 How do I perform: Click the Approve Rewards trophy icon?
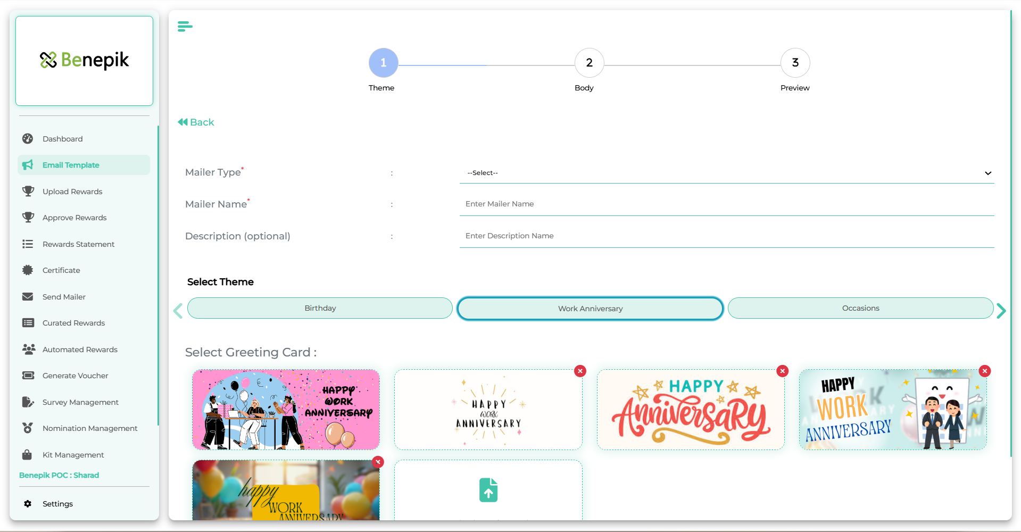point(28,218)
